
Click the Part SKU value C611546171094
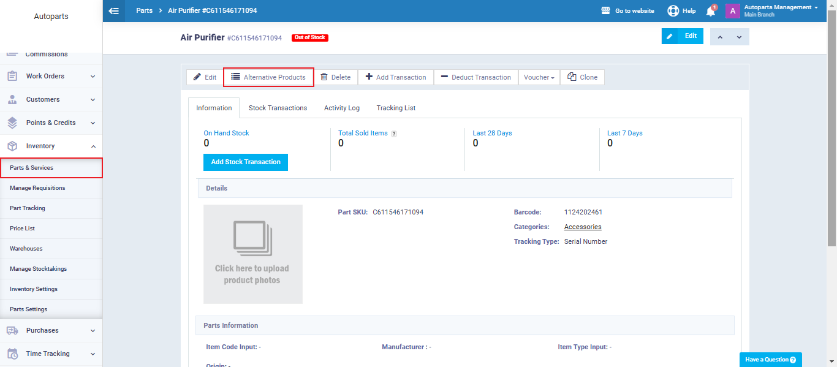[x=398, y=212]
